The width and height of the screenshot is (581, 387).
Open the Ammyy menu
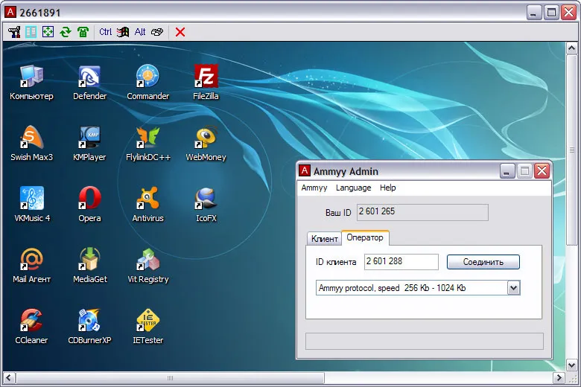coord(314,188)
